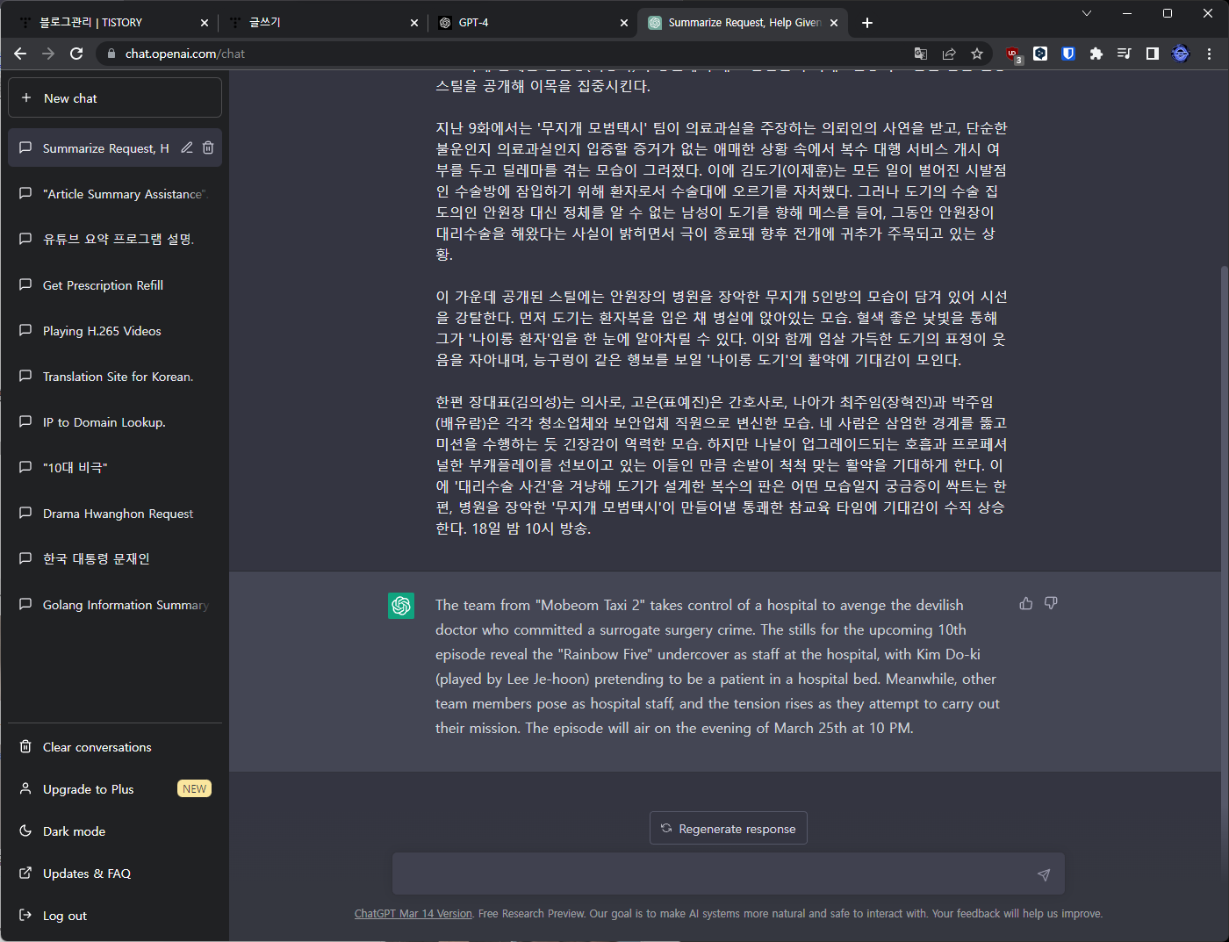
Task: Click the send message arrow icon
Action: point(1044,874)
